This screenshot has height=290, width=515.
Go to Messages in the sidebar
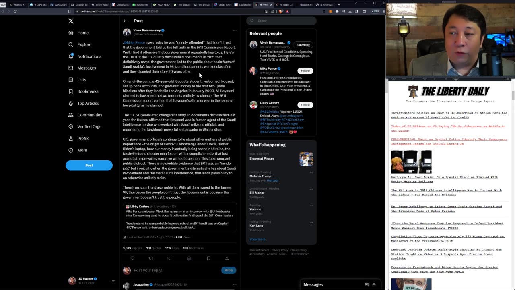point(82,68)
